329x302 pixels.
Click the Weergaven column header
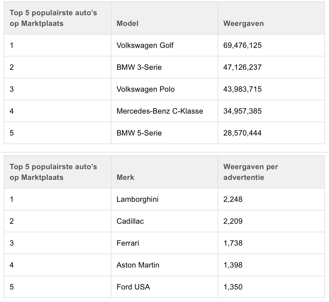coord(243,24)
